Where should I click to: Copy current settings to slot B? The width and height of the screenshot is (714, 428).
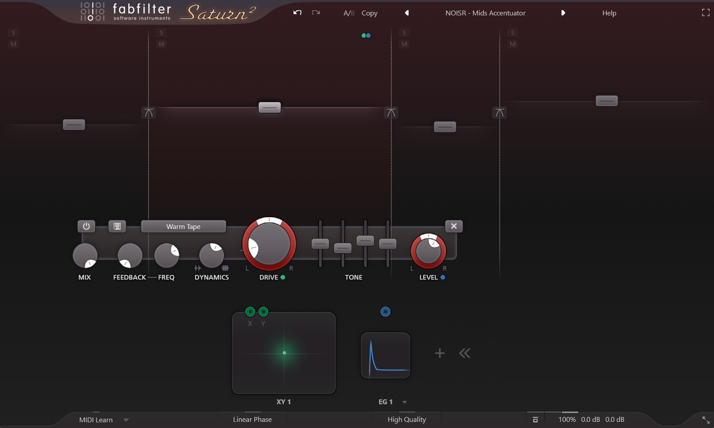pyautogui.click(x=369, y=13)
